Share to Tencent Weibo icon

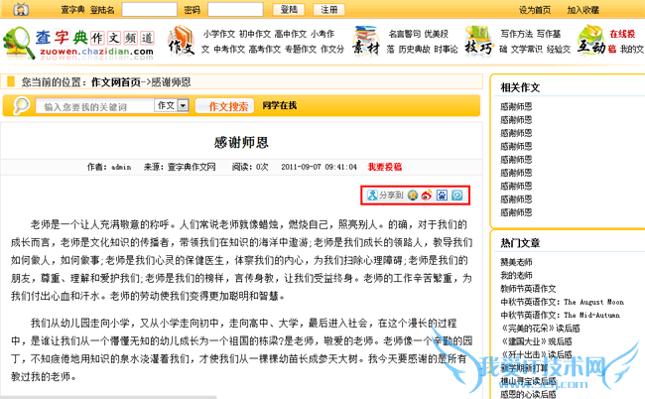pos(456,195)
